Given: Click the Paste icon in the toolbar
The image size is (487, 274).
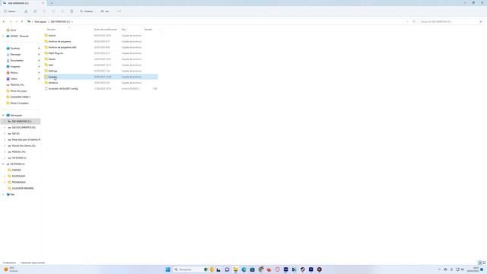Looking at the screenshot, I should [x=44, y=11].
